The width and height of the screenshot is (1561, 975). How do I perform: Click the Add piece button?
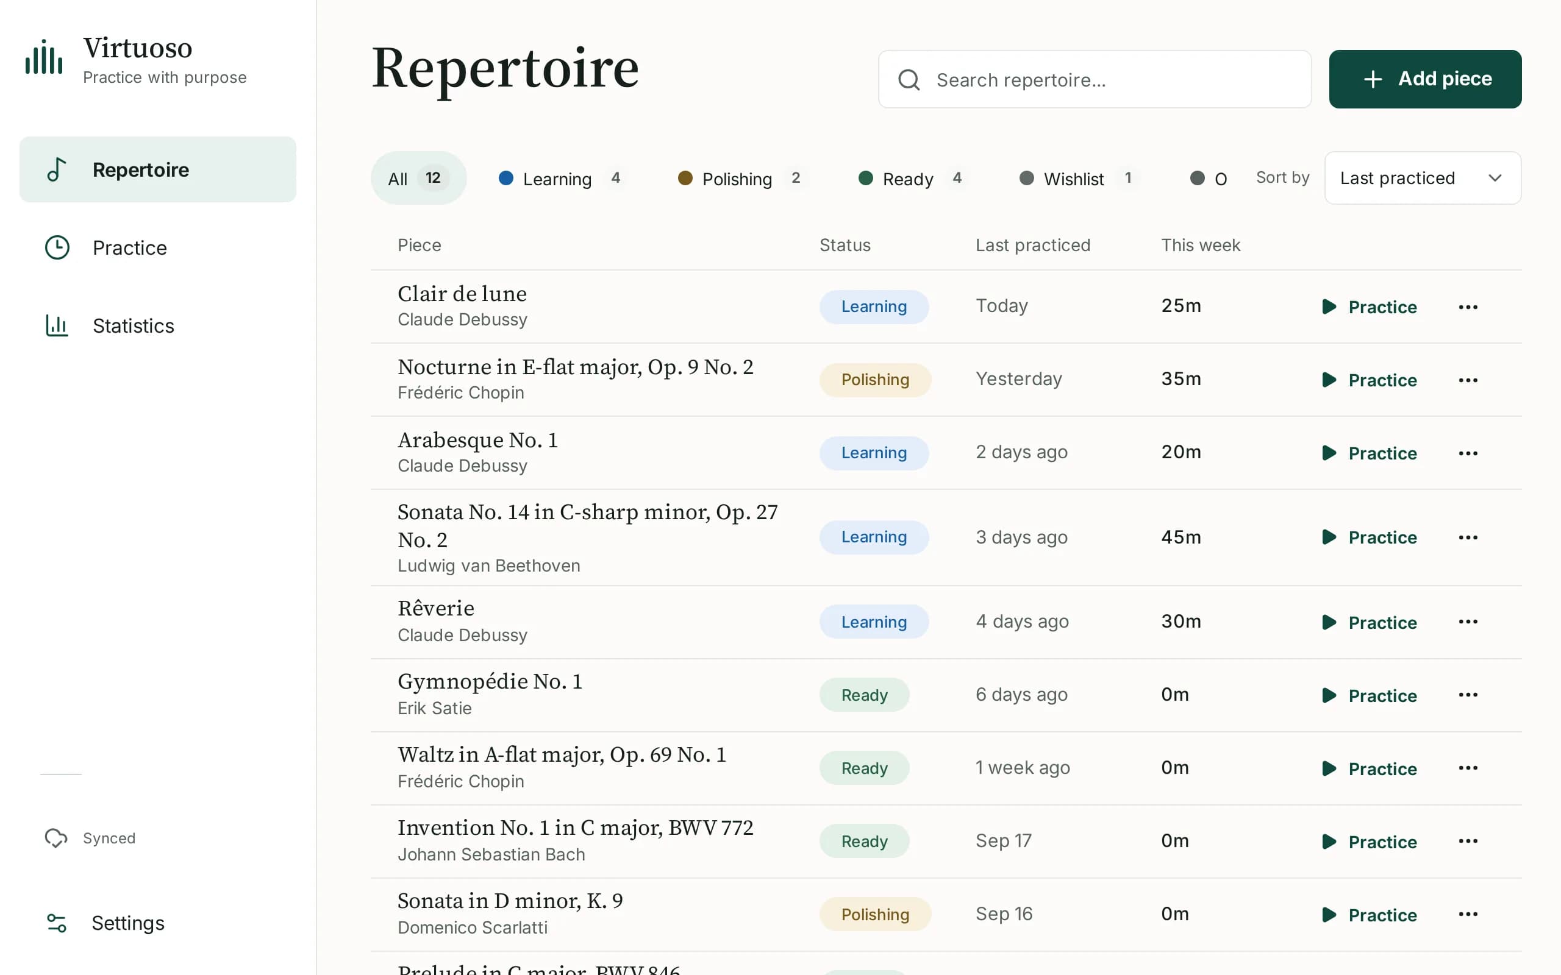tap(1425, 79)
